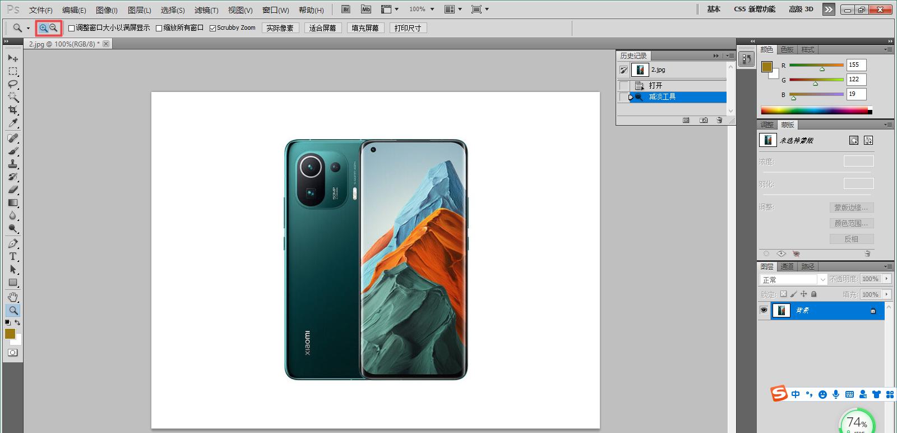Add a vector mask in Masks panel

tap(868, 140)
